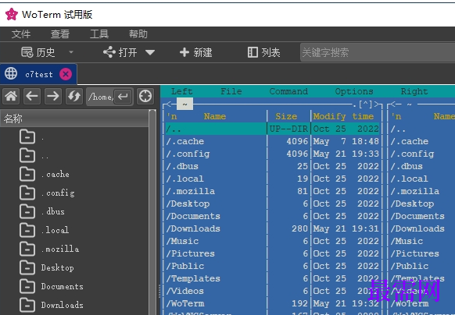Select /.local in left mc panel
This screenshot has height=315, width=455.
click(x=272, y=179)
